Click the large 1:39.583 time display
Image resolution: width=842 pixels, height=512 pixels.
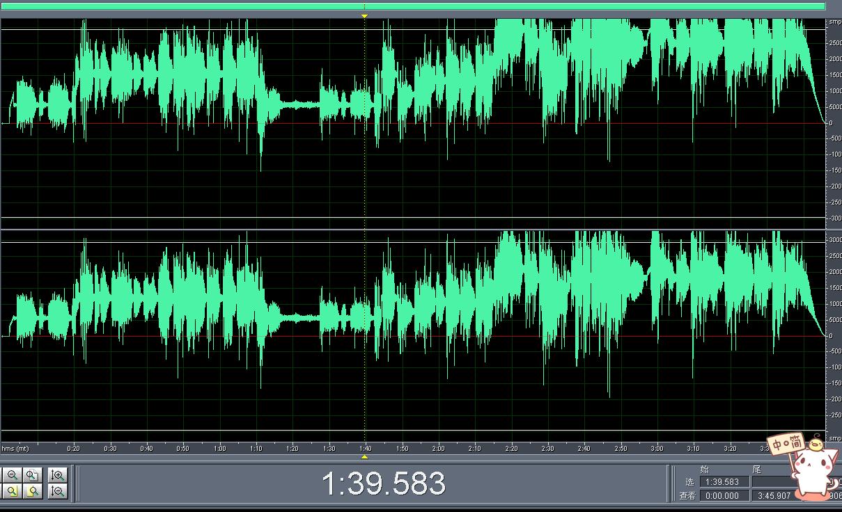(x=383, y=483)
